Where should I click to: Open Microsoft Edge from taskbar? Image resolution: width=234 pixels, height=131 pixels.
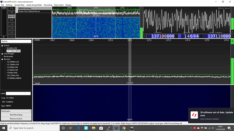pyautogui.click(x=78, y=128)
